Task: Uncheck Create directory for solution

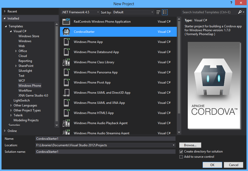Action: [181, 151]
